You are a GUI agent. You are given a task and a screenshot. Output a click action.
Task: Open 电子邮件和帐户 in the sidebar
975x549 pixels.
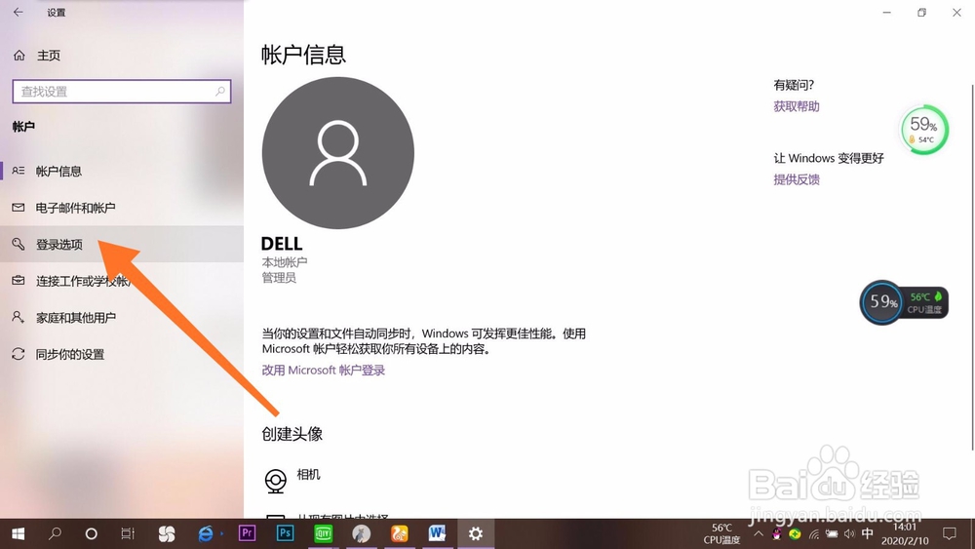[122, 208]
